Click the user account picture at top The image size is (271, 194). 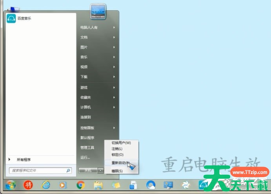(x=98, y=11)
